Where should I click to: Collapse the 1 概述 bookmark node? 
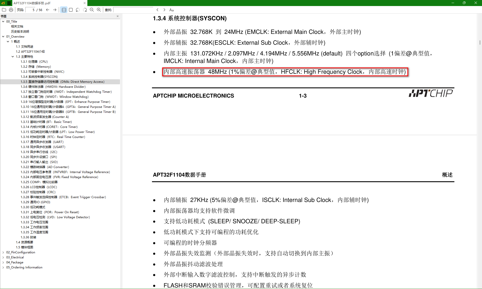pos(8,42)
